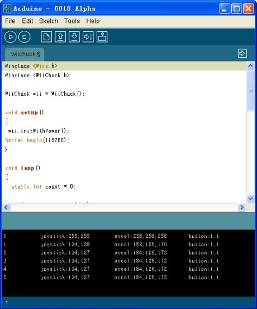Minimize the Arduino window
257x309 pixels.
coord(225,8)
